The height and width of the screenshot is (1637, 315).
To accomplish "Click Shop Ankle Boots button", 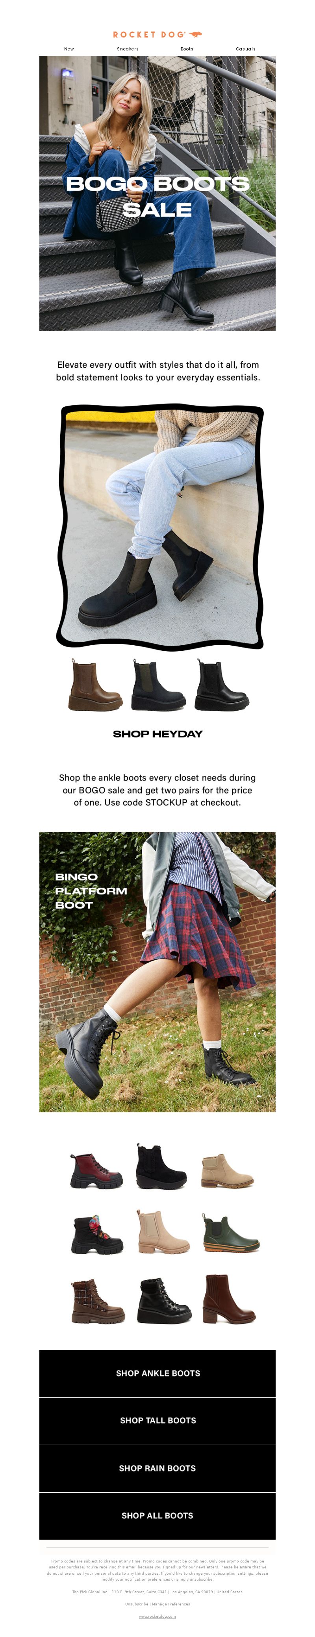I will 157,1373.
